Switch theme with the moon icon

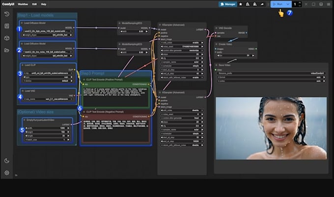(7, 161)
